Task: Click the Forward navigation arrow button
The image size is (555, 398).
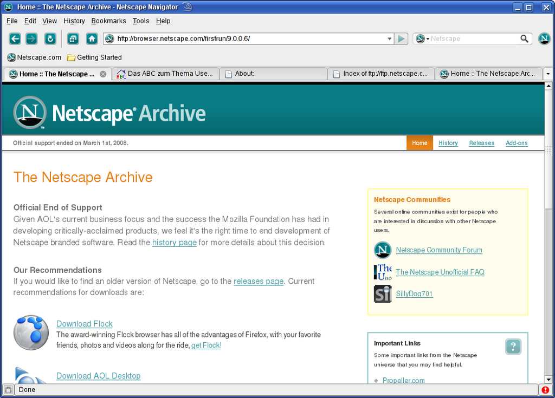Action: pyautogui.click(x=32, y=38)
